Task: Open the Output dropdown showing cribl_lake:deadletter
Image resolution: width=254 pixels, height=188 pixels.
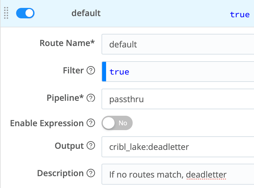Action: 178,147
